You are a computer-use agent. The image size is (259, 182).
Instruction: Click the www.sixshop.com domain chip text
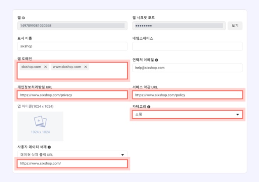point(67,67)
